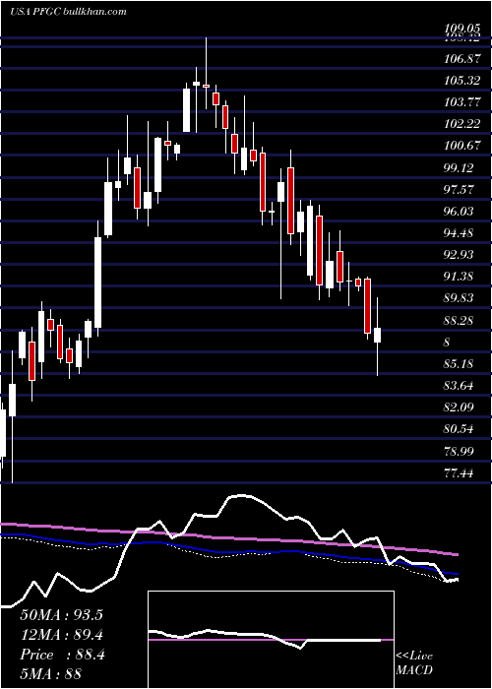Click the 83.64 price axis label
Viewport: 492px width, 689px height.
460,386
